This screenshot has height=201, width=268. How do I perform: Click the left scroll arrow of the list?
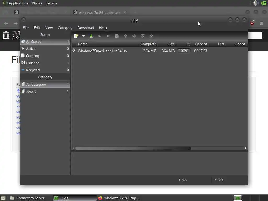coord(74,148)
